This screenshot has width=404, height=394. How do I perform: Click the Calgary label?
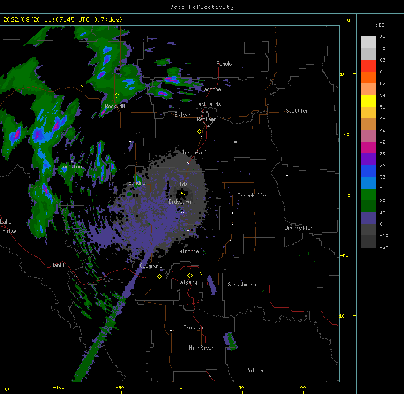(187, 282)
